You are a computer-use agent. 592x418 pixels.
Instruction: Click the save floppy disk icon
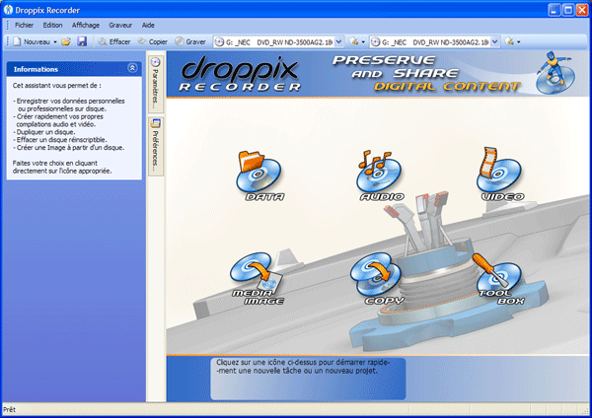[x=82, y=41]
